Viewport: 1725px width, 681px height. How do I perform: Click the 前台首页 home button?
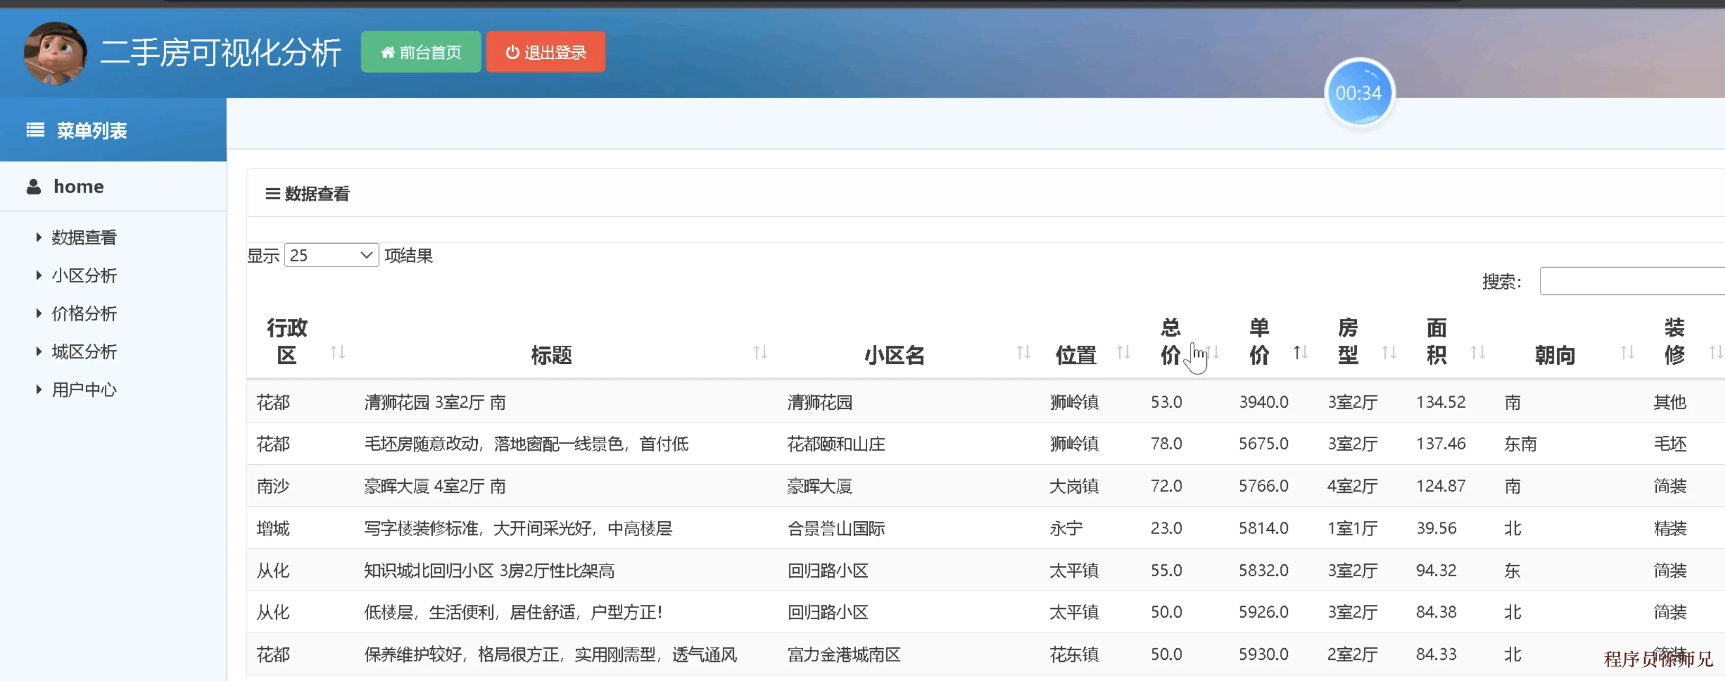(421, 52)
